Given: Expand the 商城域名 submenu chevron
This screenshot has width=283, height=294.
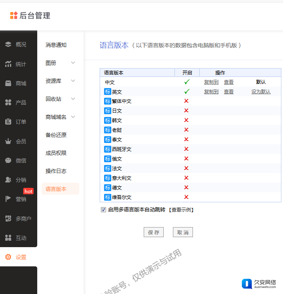Looking at the screenshot, I should click(73, 117).
